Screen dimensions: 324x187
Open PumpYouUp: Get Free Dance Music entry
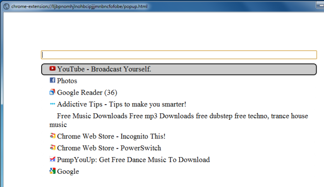[x=133, y=160]
